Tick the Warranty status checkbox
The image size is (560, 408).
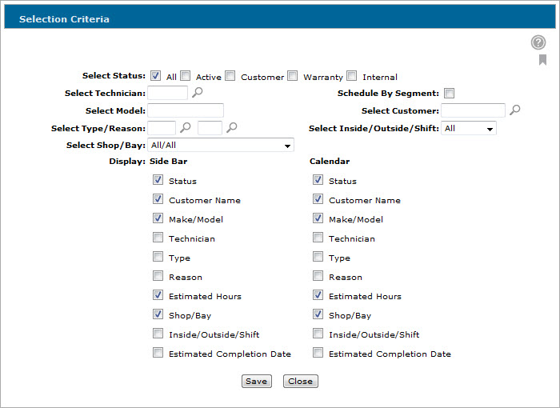tap(293, 76)
